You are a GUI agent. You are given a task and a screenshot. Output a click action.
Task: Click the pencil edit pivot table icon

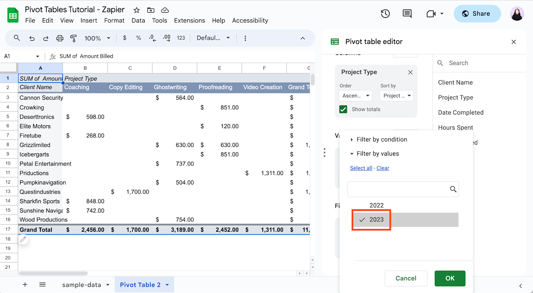[x=23, y=239]
